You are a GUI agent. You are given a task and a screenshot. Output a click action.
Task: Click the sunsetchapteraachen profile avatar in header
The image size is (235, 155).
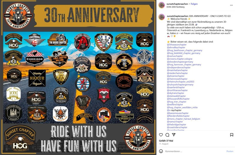(x=162, y=5)
